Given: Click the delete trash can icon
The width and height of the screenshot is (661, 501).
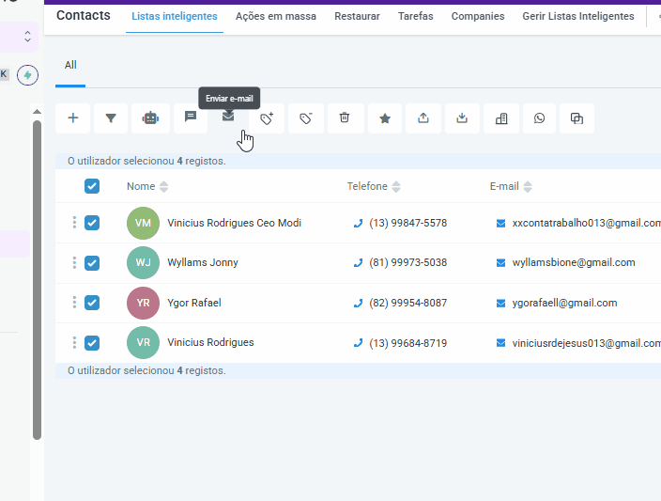Looking at the screenshot, I should [x=345, y=118].
